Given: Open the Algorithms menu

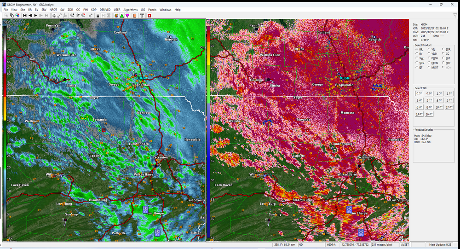Looking at the screenshot, I should pyautogui.click(x=130, y=9).
